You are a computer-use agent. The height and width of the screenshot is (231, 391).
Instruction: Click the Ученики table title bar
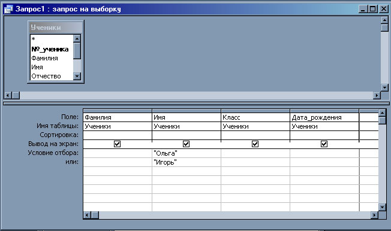click(56, 28)
